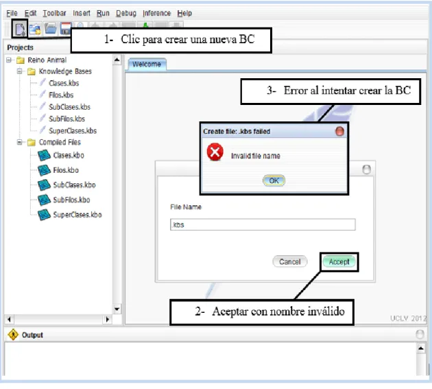Screen dimensions: 432x389
Task: Collapse the Knowledge Bases folder
Action: click(20, 71)
